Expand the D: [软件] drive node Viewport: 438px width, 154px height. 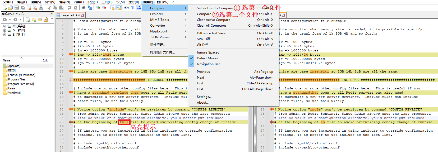4,30
